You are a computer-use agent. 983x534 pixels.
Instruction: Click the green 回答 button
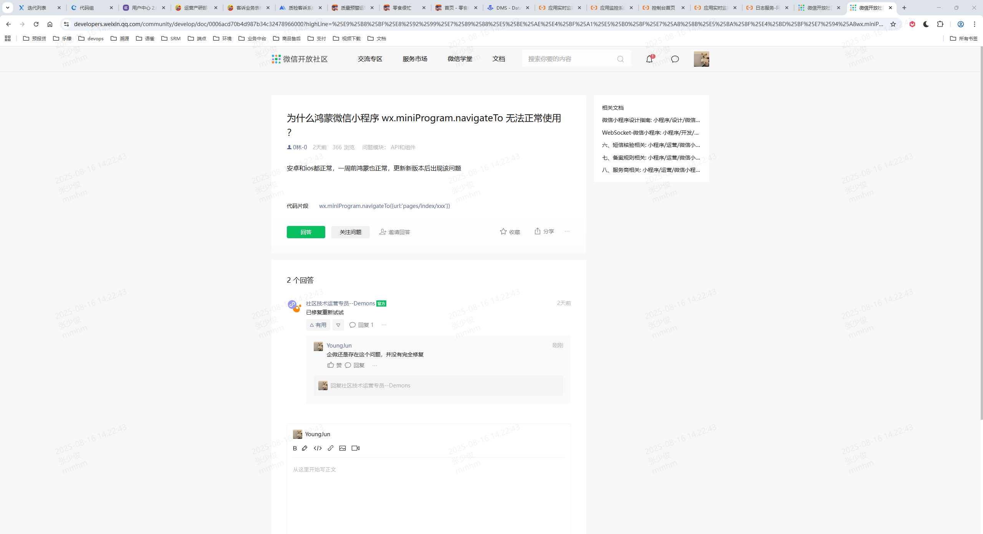tap(306, 232)
